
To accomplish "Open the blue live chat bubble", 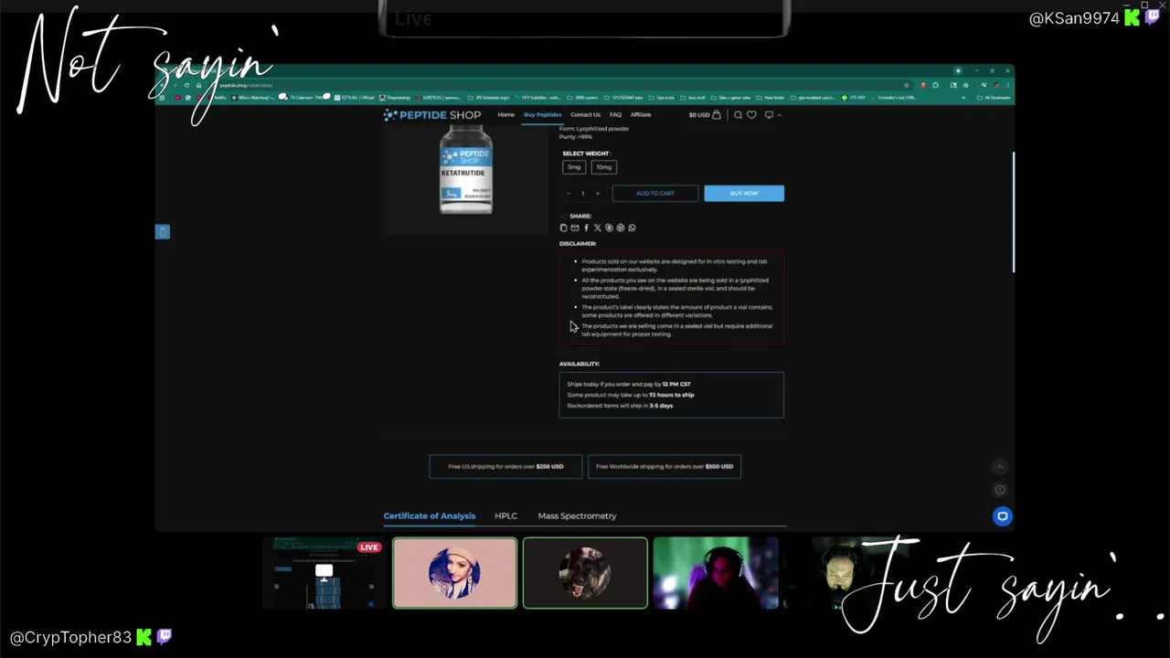I will 1003,516.
